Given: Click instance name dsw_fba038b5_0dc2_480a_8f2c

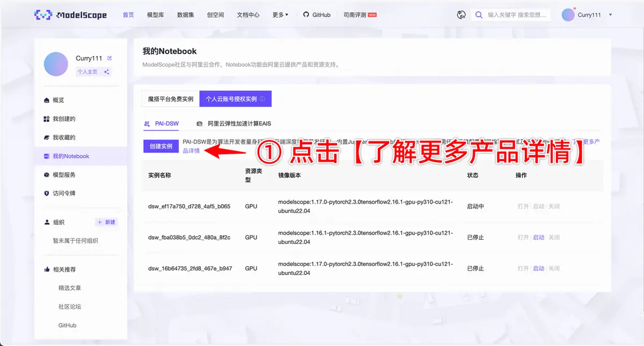Looking at the screenshot, I should (189, 237).
